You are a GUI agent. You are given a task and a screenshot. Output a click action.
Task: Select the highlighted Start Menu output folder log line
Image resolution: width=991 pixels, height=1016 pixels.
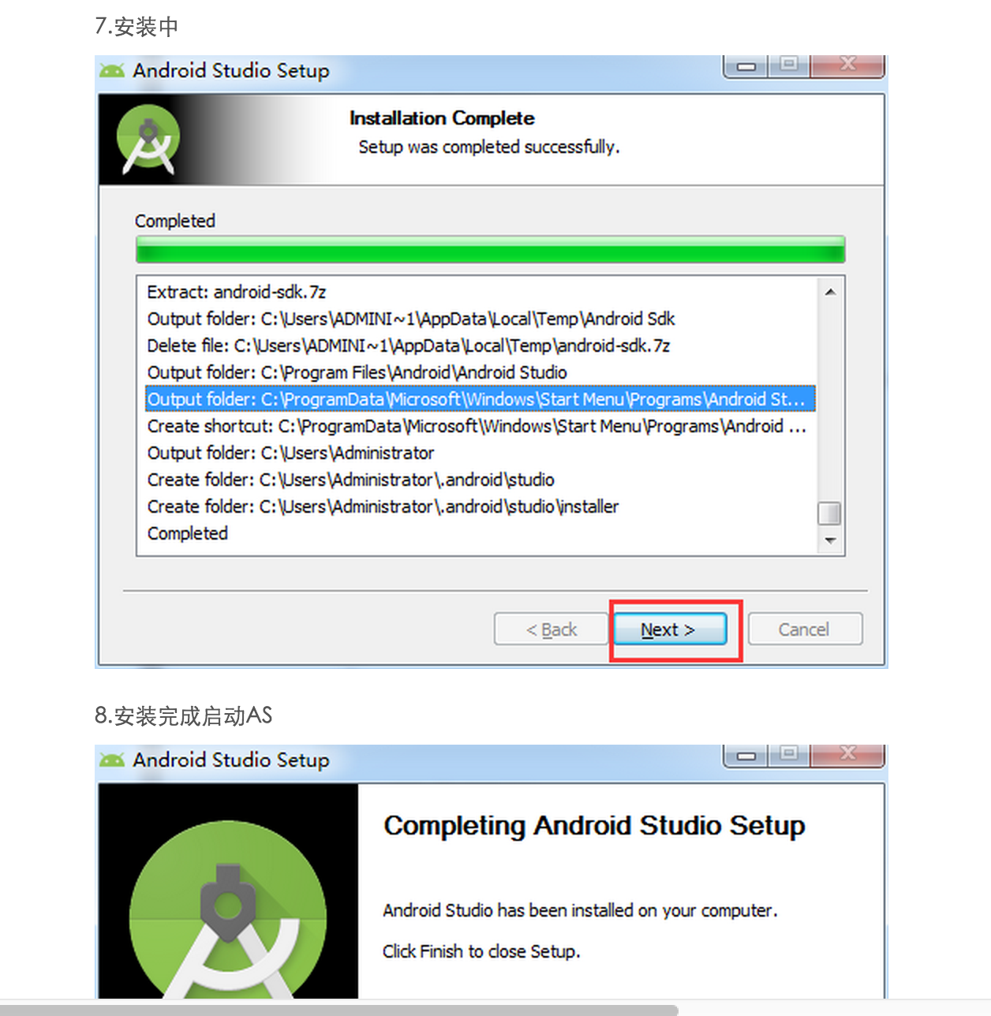click(480, 399)
